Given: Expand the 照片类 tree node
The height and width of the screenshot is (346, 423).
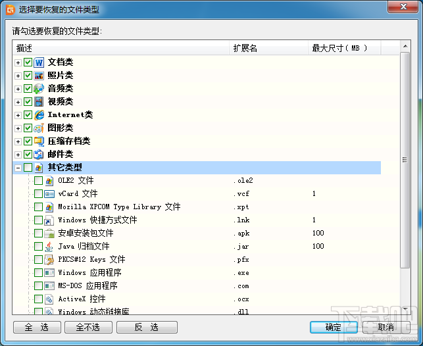Looking at the screenshot, I should (x=18, y=76).
